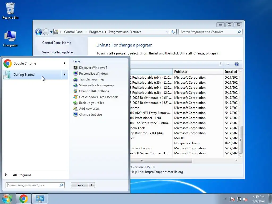Viewport: 272px width, 204px height.
Task: Open the Transfer your files task
Action: tap(92, 79)
